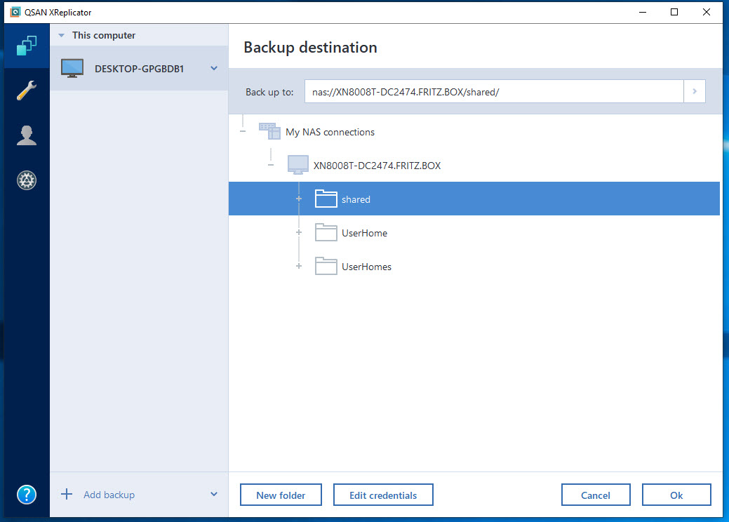Close the QSAN XReplicator window
The width and height of the screenshot is (729, 522).
[x=707, y=12]
